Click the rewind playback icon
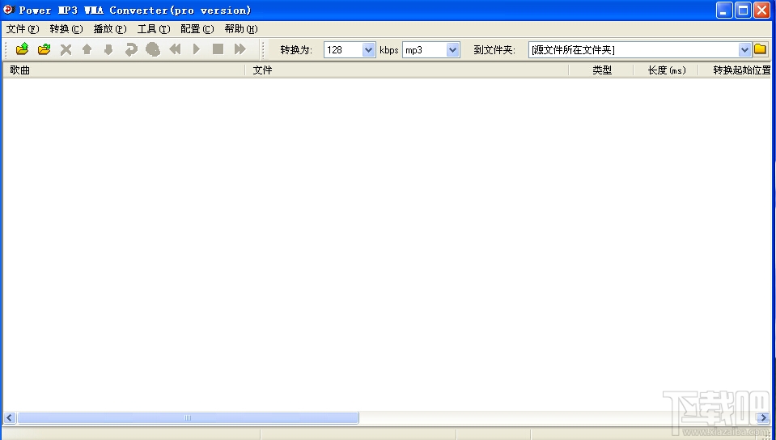The height and width of the screenshot is (440, 776). [175, 49]
